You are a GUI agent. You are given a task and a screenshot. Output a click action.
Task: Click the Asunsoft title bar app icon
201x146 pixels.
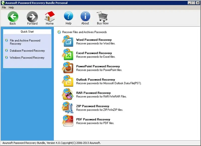pos(3,3)
